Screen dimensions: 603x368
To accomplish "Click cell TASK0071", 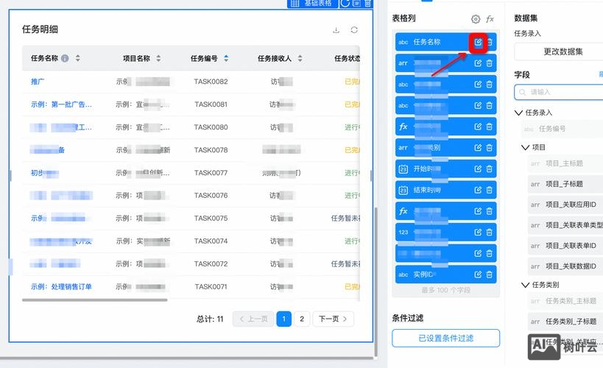I will (211, 286).
